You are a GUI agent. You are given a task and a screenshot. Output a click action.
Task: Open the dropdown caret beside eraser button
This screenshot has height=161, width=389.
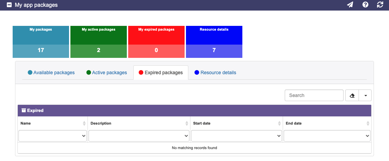coord(365,95)
